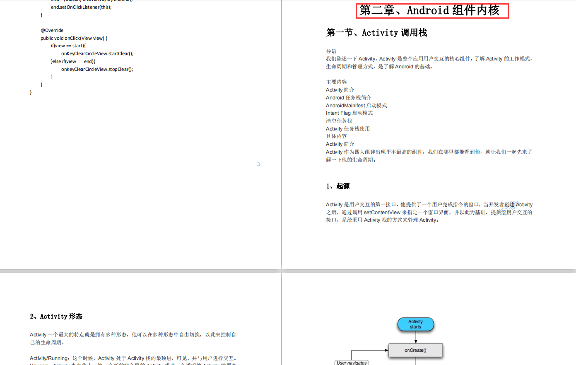Click the "导语" label

coord(331,51)
